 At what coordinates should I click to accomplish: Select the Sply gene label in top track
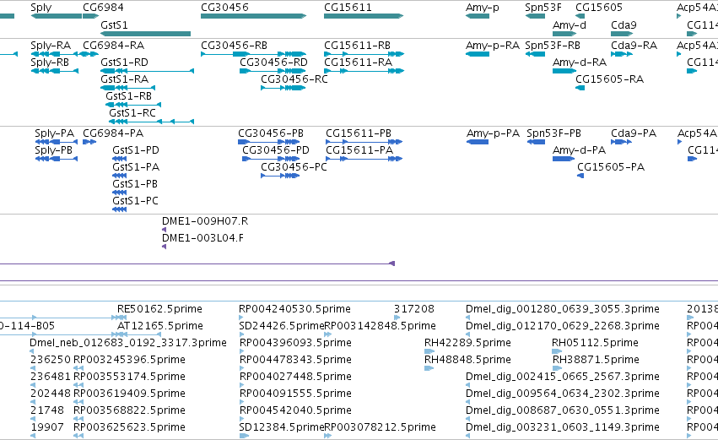tap(41, 8)
